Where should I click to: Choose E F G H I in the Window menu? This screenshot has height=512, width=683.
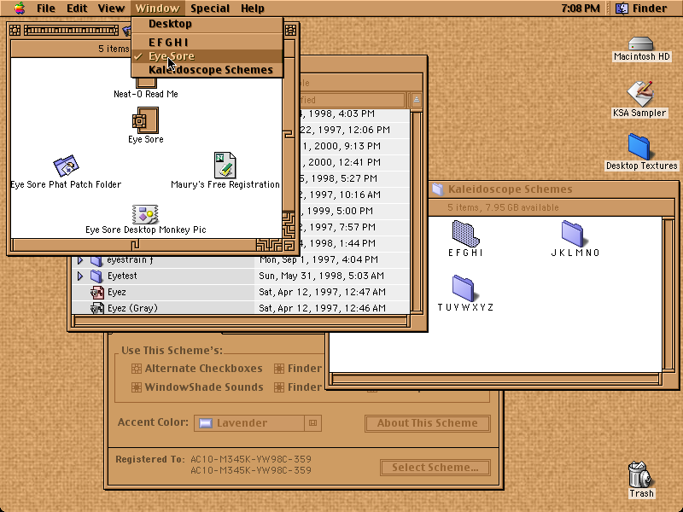207,42
